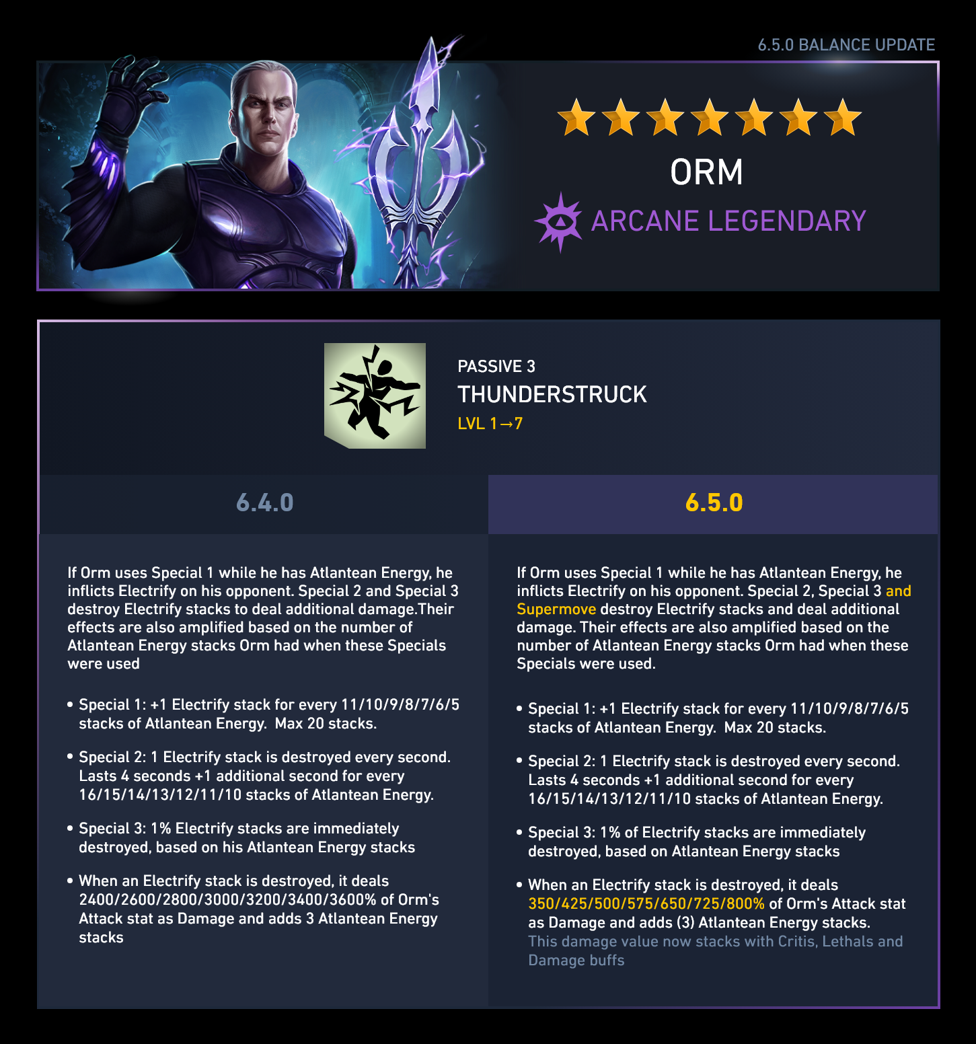Click the highlighted 'and Supermove' text
976x1044 pixels.
click(x=714, y=600)
